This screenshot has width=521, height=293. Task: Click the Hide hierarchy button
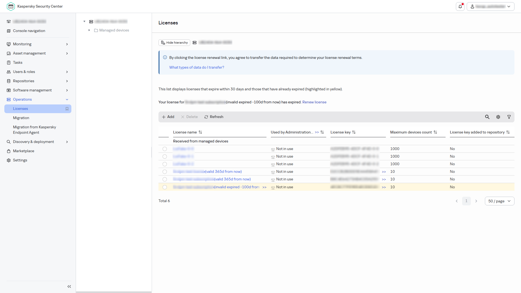pos(174,43)
